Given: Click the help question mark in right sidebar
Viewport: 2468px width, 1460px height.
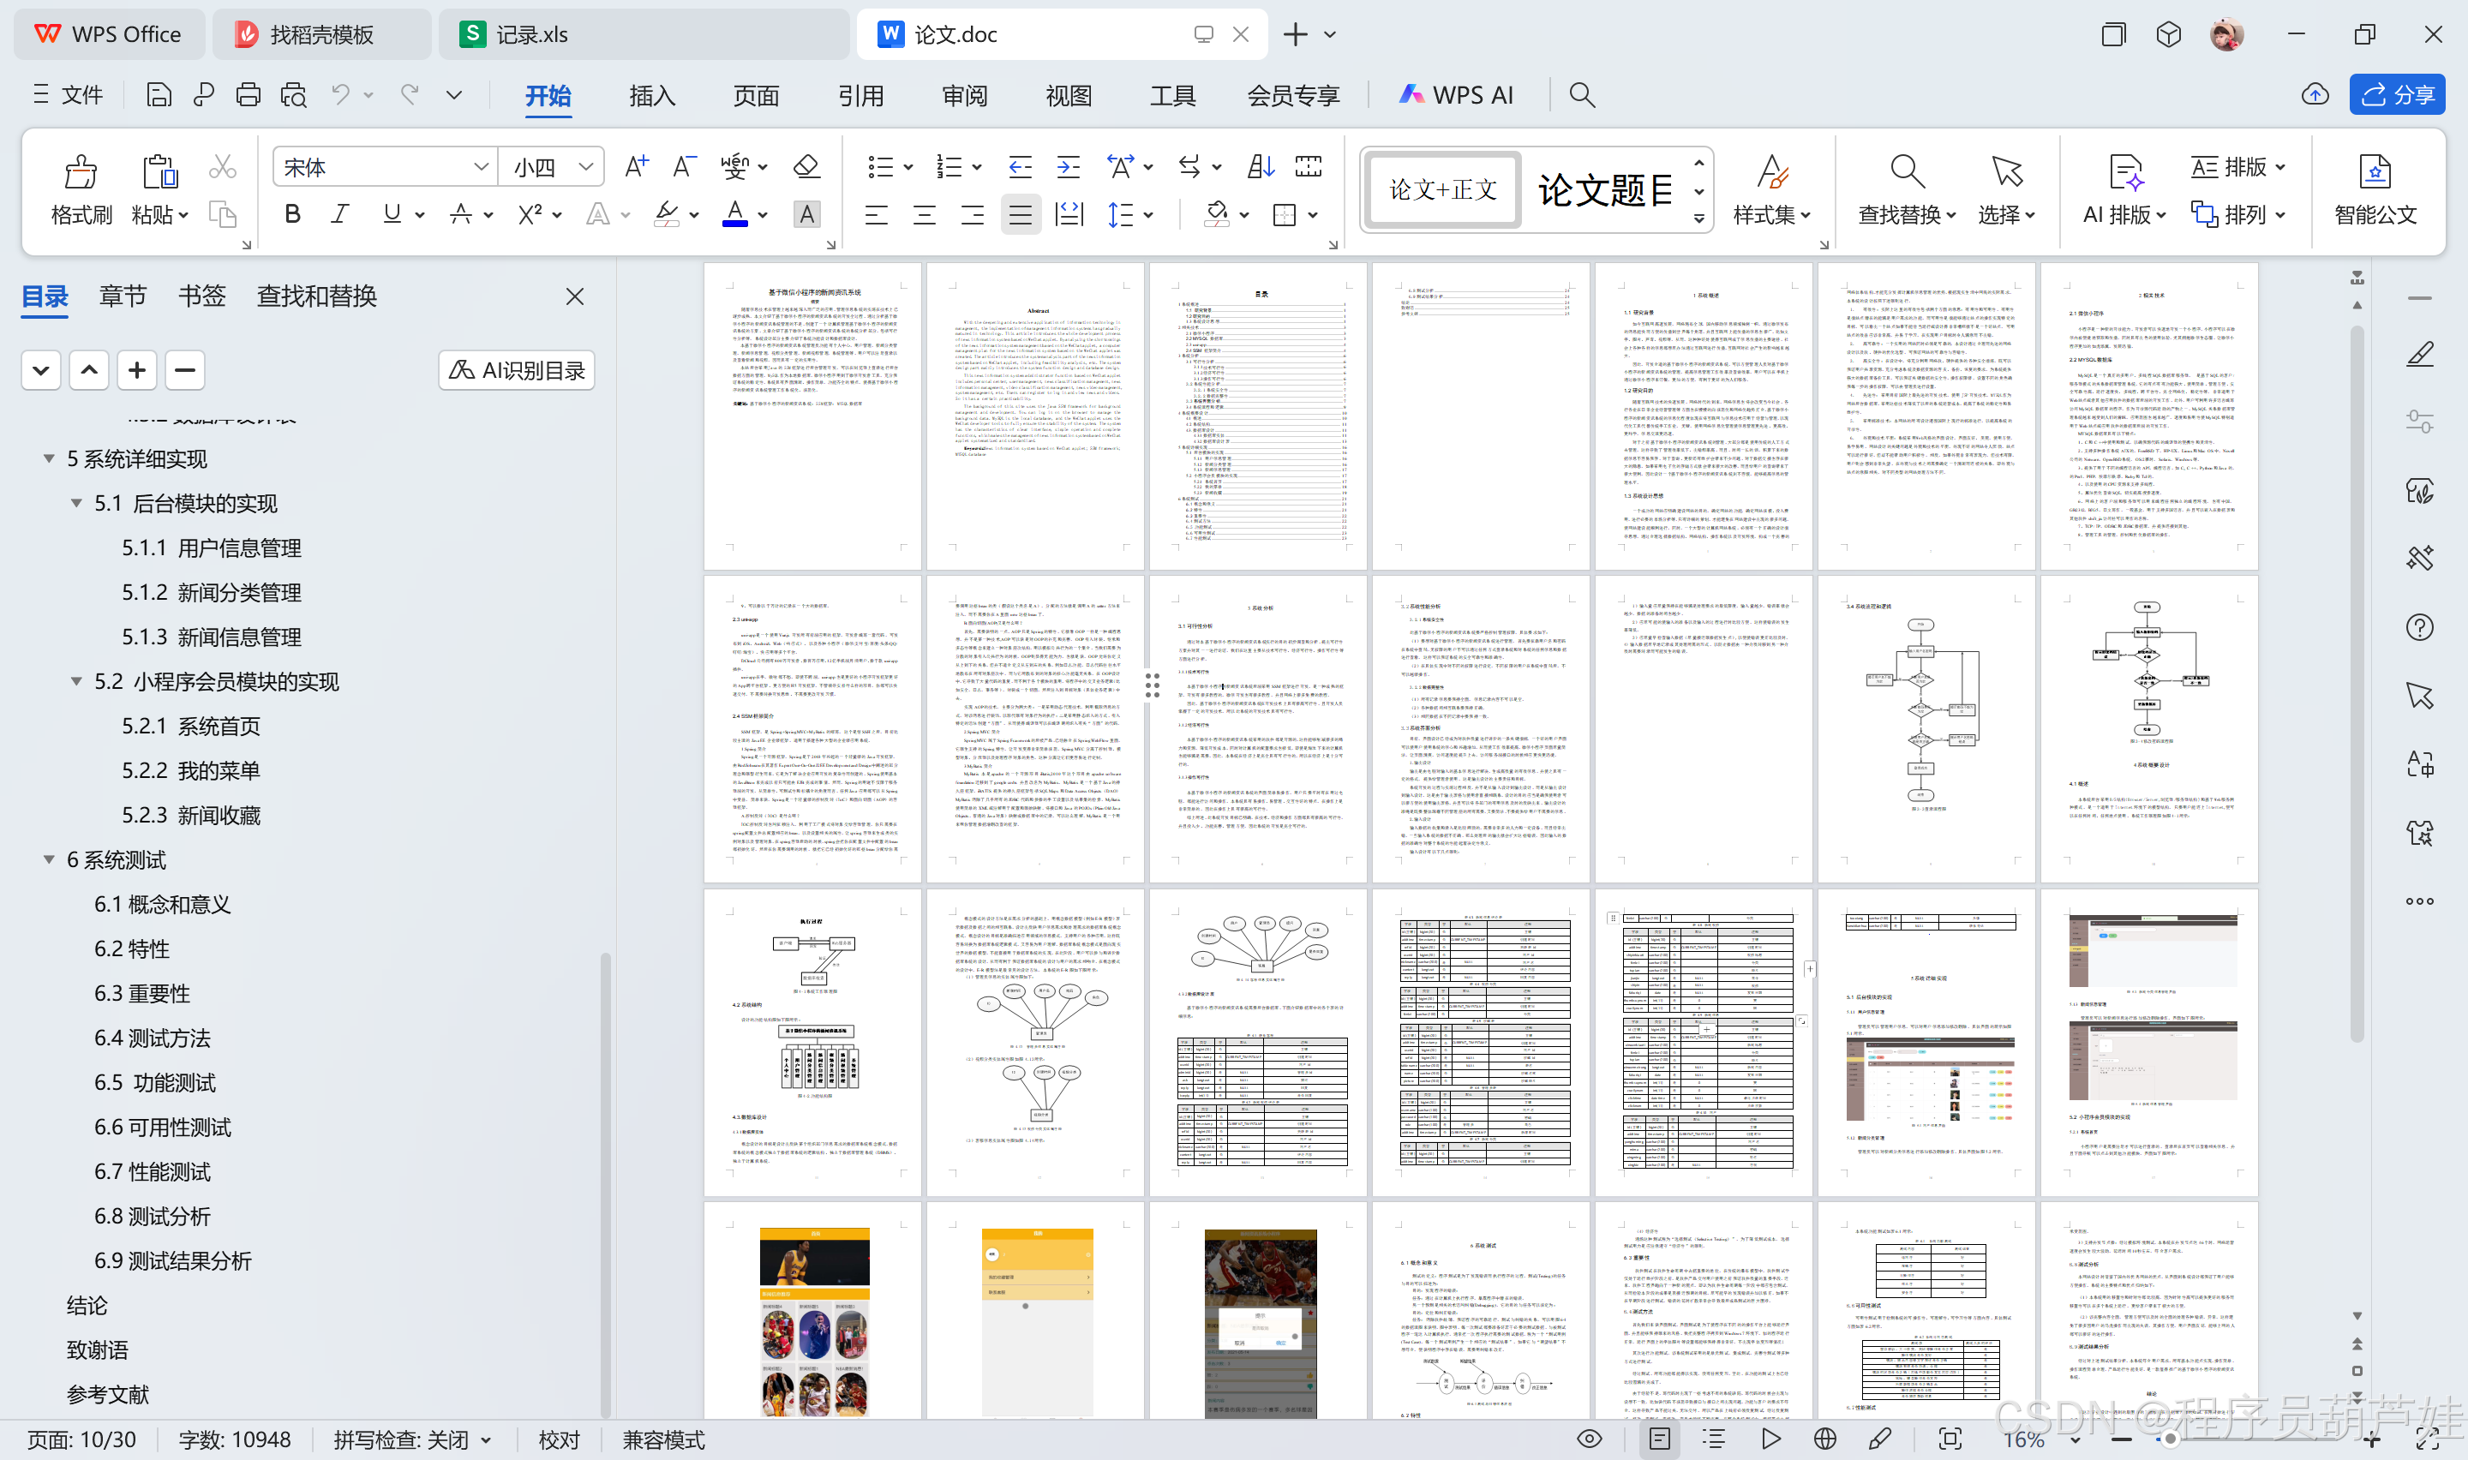Looking at the screenshot, I should pos(2420,628).
